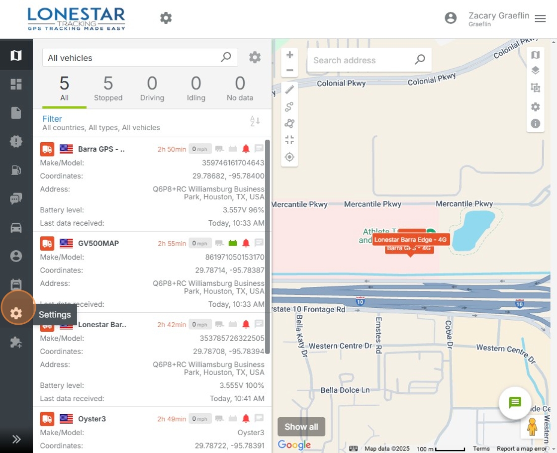
Task: Zoom out the map with the minus button
Action: pyautogui.click(x=289, y=70)
